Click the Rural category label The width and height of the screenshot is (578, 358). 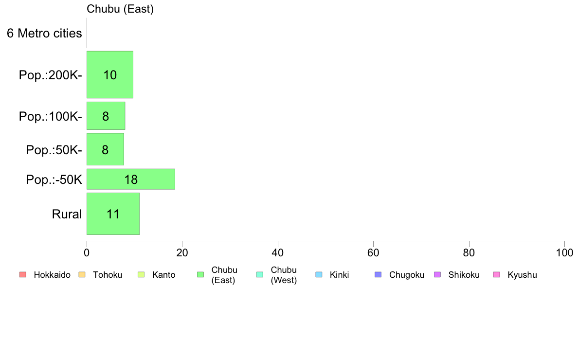(67, 214)
